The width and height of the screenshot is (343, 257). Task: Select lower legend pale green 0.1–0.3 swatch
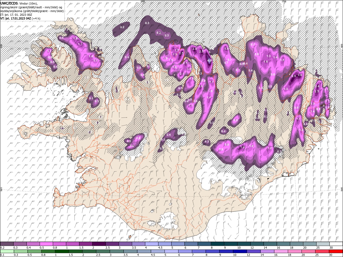pos(7,251)
